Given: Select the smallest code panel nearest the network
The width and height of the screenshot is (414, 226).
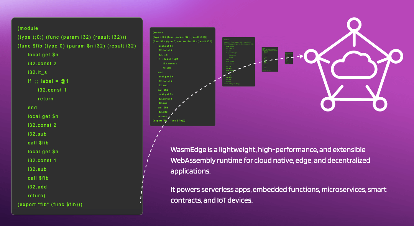Looking at the screenshot, I should click(x=289, y=58).
